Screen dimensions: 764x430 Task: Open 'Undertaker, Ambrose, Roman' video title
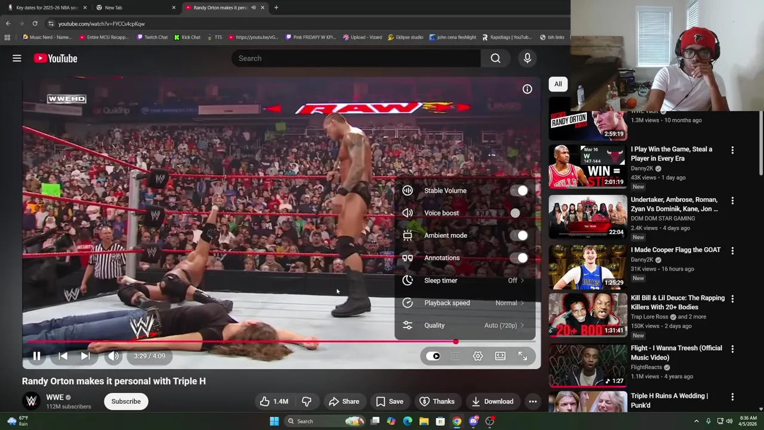[674, 204]
